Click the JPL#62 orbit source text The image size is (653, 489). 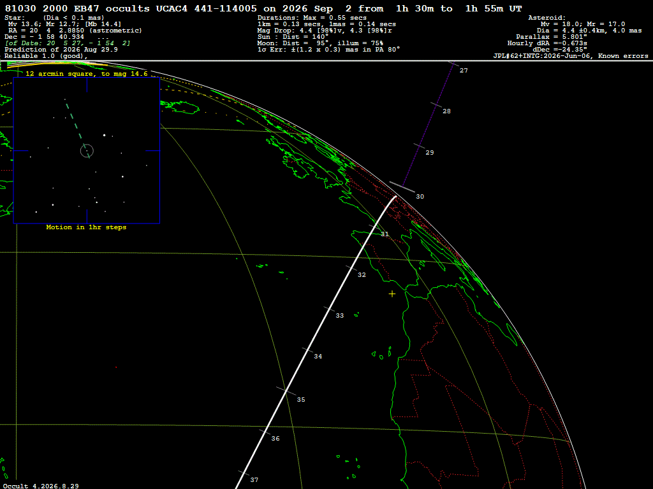pos(571,56)
